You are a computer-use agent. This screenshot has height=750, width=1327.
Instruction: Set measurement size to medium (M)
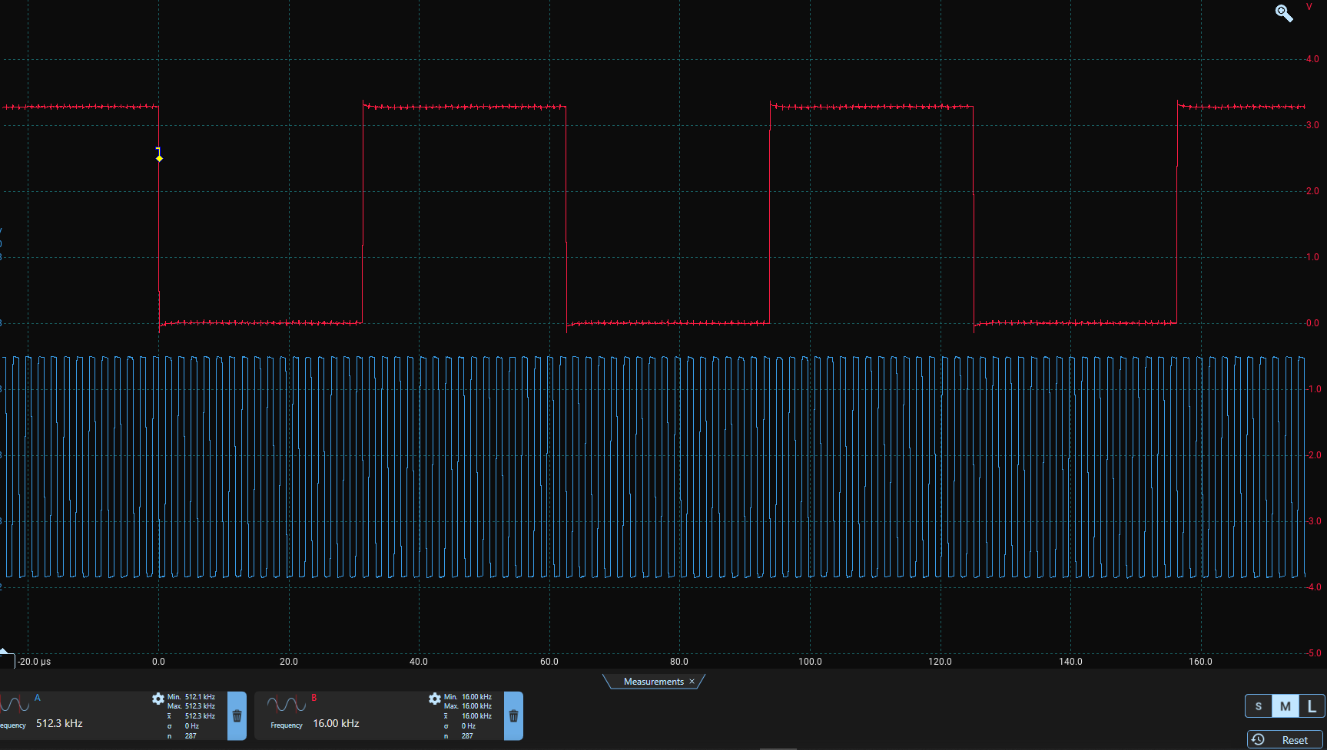point(1285,706)
